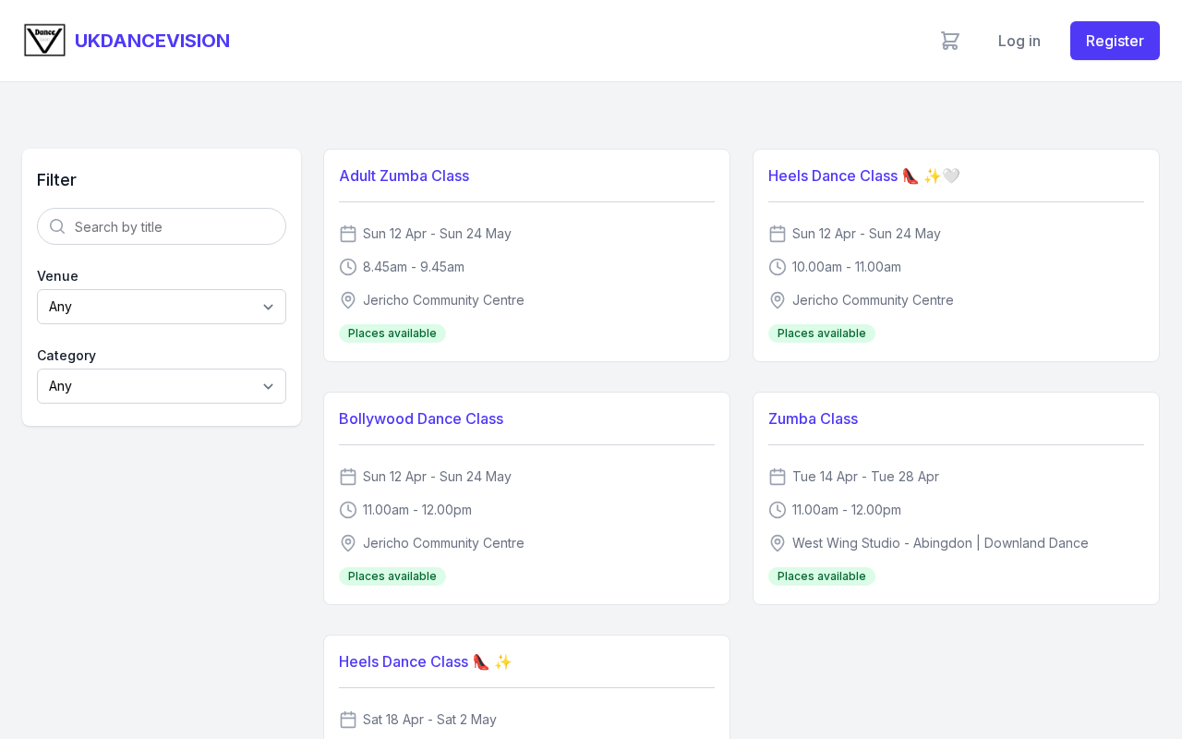Open Heels Dance Class starting Sat 18 Apr
The height and width of the screenshot is (739, 1182).
click(404, 661)
